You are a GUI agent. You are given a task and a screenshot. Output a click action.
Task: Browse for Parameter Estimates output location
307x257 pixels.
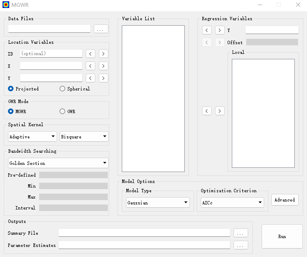pos(241,245)
